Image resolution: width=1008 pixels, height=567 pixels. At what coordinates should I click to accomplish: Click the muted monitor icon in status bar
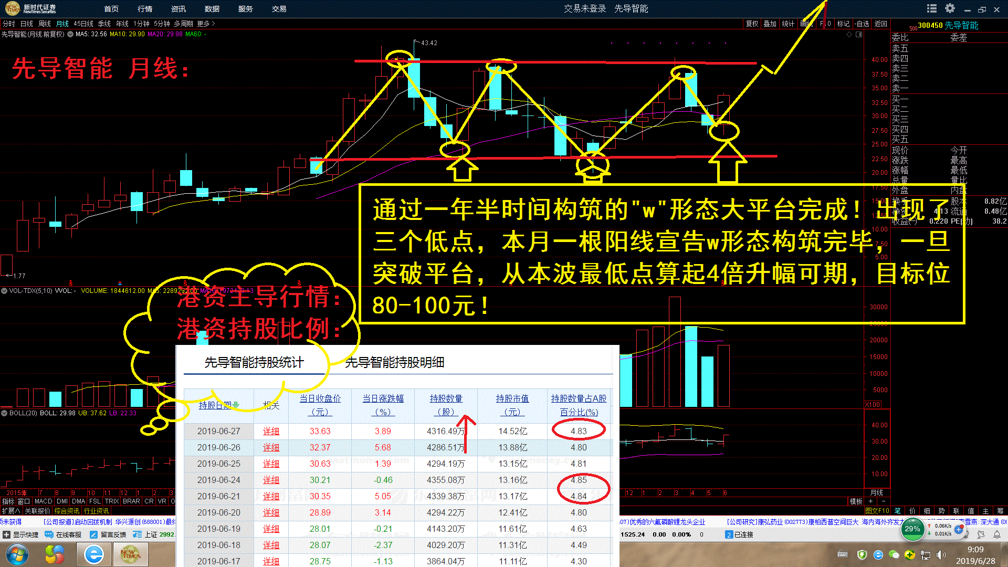pyautogui.click(x=981, y=534)
